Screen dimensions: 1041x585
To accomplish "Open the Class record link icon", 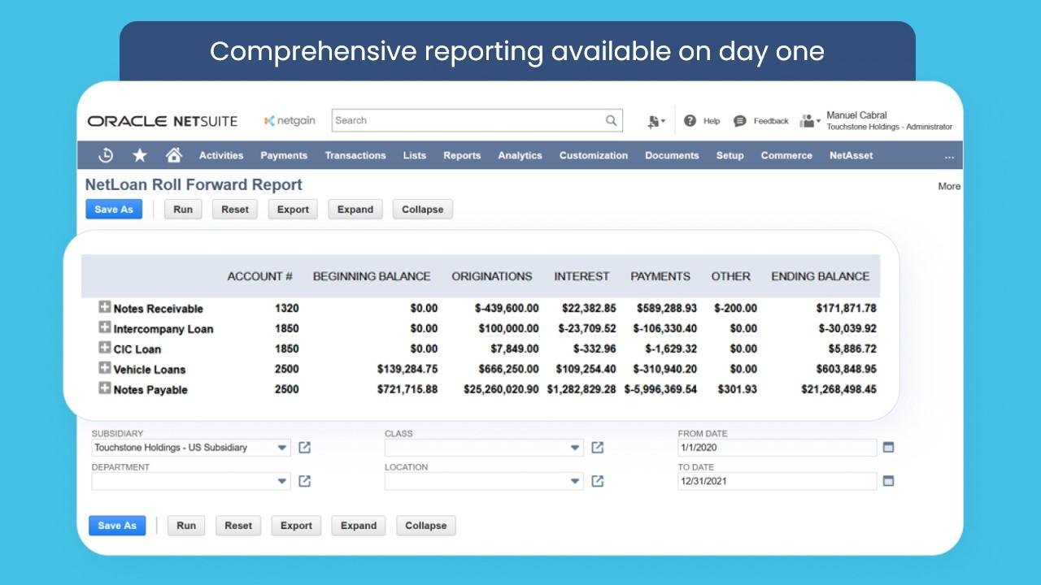I will [597, 448].
